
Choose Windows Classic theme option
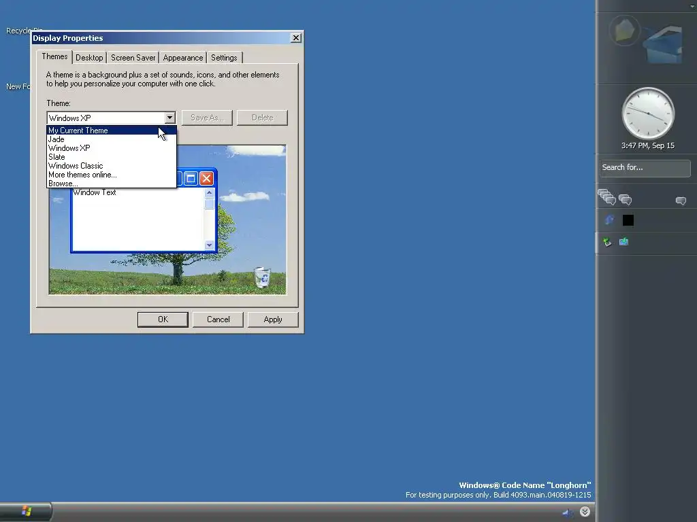[x=112, y=166]
